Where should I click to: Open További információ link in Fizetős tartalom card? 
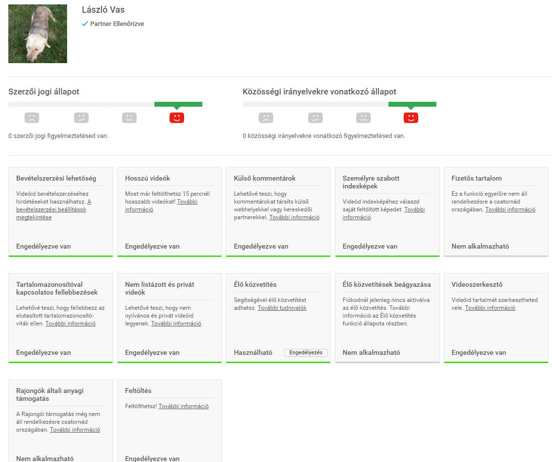tap(510, 209)
